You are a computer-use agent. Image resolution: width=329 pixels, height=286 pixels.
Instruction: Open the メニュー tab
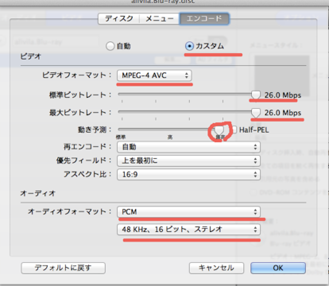click(159, 19)
